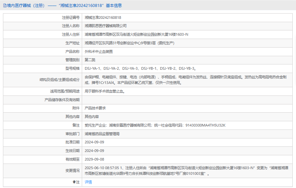Click the empty storage conditions value cell
Image resolution: width=296 pixels, height=188 pixels.
click(x=185, y=100)
